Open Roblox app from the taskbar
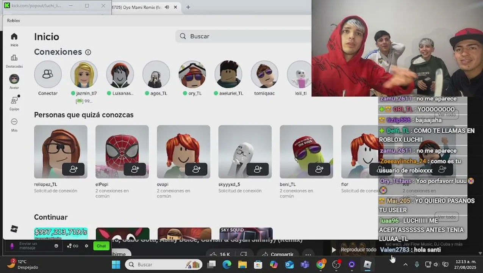Image resolution: width=483 pixels, height=273 pixels. pos(367,264)
